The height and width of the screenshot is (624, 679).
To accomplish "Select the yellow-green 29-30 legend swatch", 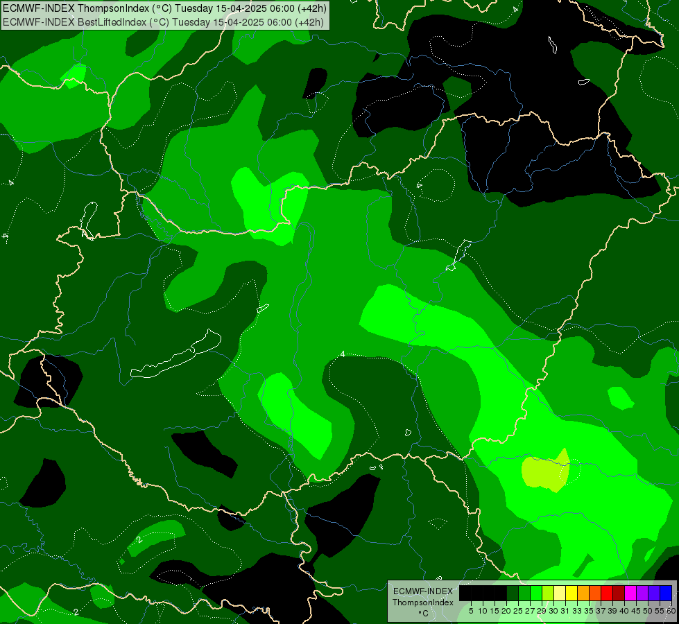I will [548, 593].
